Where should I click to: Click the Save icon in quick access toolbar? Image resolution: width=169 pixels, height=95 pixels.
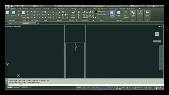pyautogui.click(x=17, y=6)
